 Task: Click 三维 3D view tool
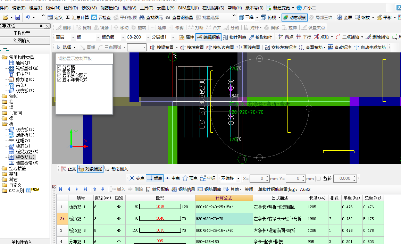coord(246,17)
